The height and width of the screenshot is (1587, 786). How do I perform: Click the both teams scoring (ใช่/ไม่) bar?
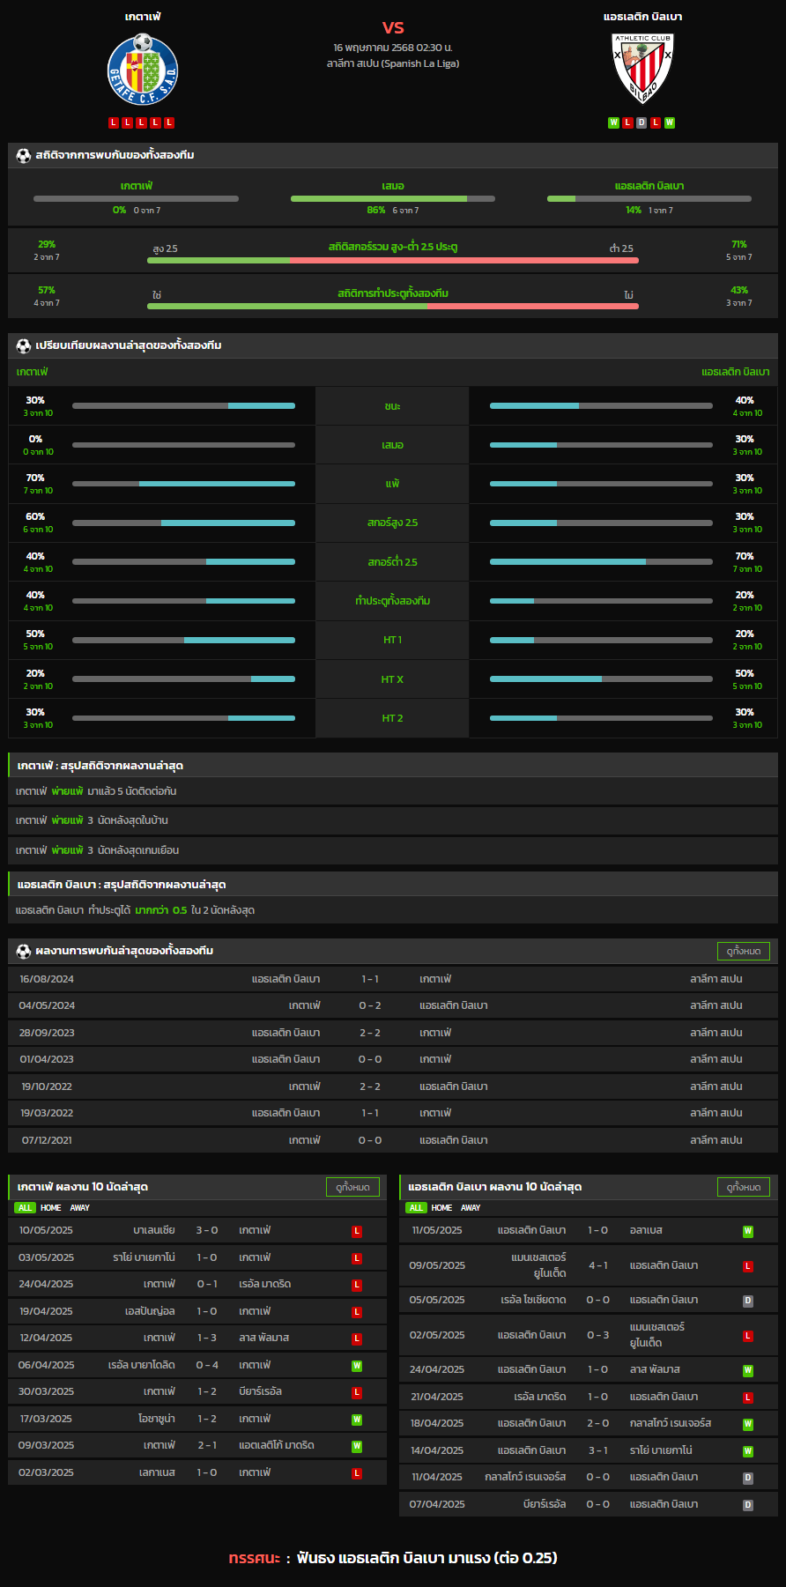393,306
